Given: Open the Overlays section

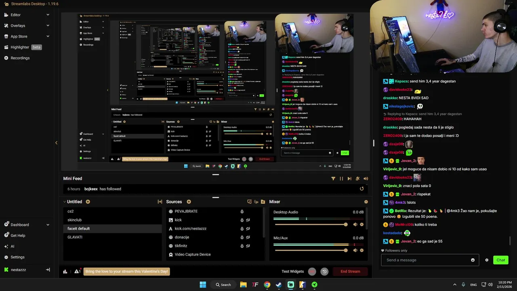Looking at the screenshot, I should pos(18,25).
